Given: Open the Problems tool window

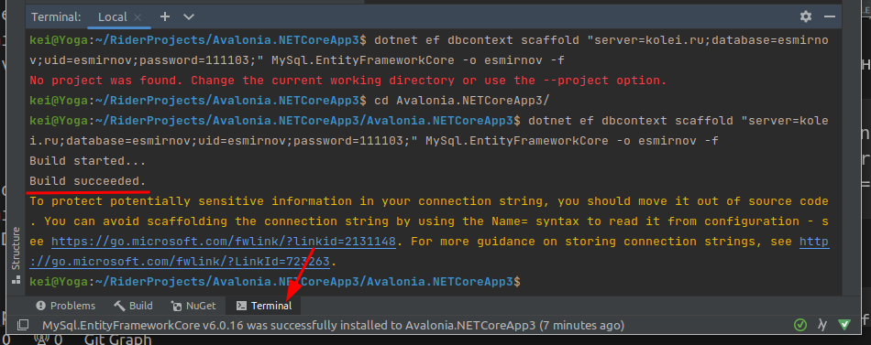Looking at the screenshot, I should tap(65, 306).
